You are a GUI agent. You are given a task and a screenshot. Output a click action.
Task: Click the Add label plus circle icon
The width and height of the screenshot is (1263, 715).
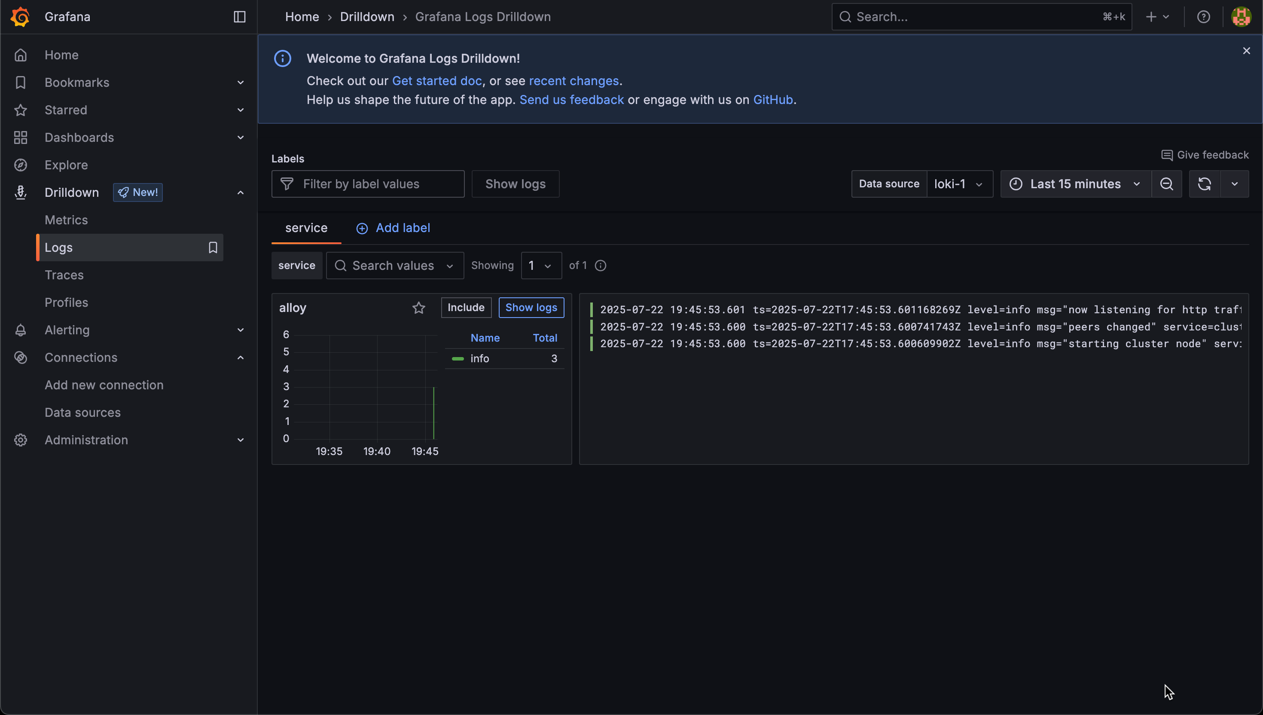click(x=362, y=228)
